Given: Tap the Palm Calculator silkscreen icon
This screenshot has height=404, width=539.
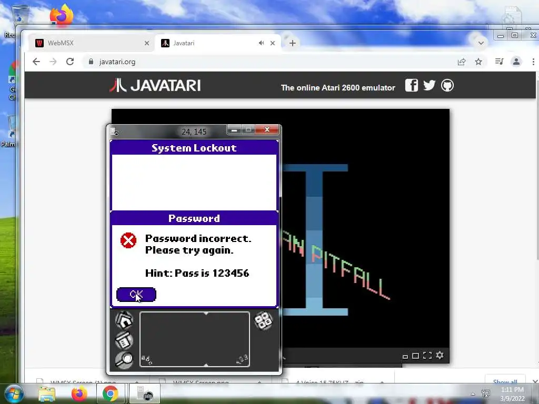Looking at the screenshot, I should 263,320.
